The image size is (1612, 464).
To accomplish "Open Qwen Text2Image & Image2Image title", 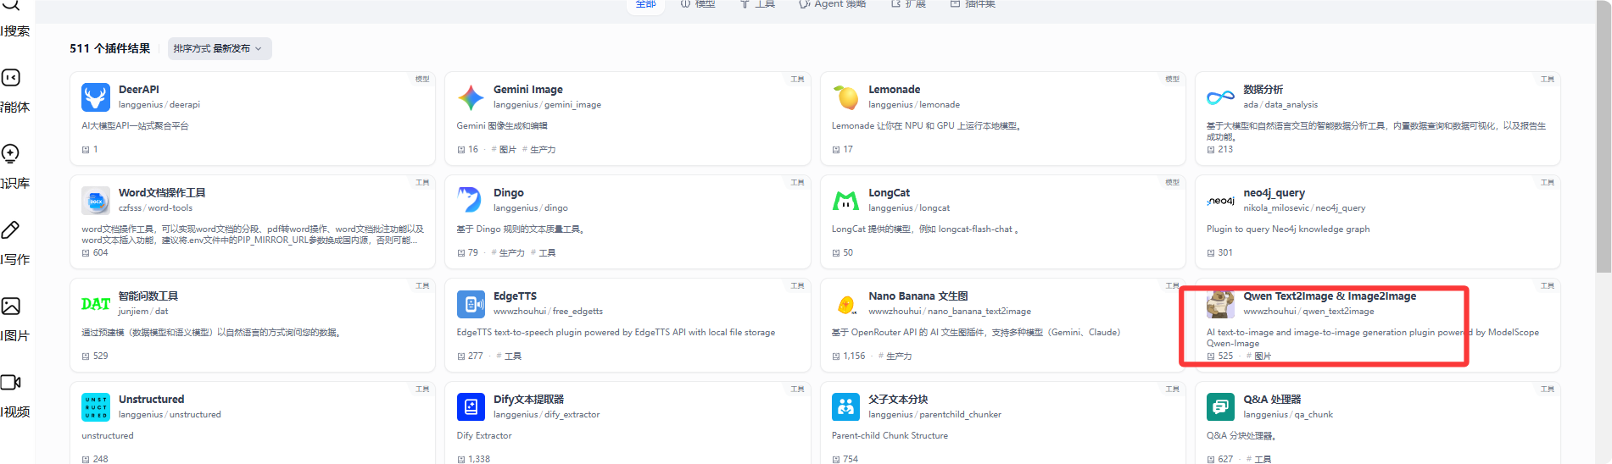I will tap(1330, 296).
